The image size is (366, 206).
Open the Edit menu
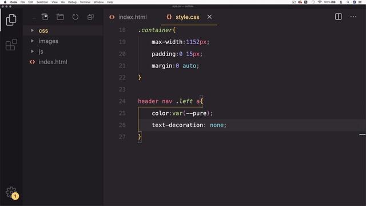30,2
